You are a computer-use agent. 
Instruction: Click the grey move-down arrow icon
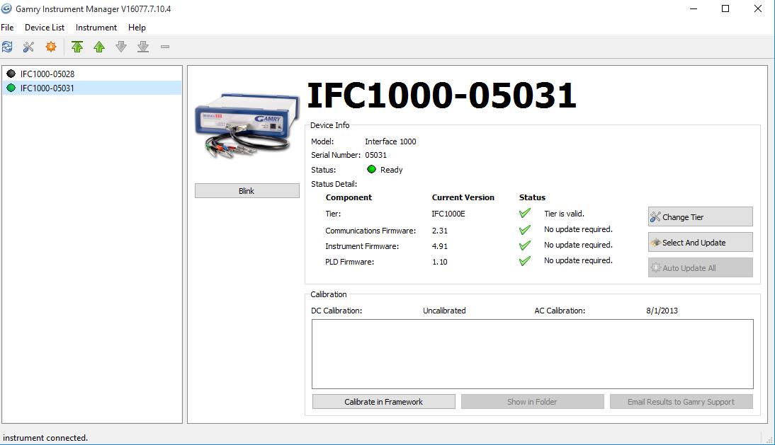121,47
